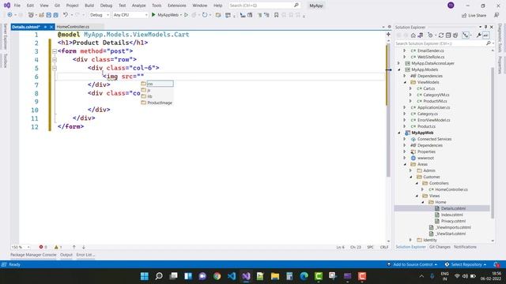Open Windows Start menu on taskbar
This screenshot has height=284, width=506.
point(145,276)
